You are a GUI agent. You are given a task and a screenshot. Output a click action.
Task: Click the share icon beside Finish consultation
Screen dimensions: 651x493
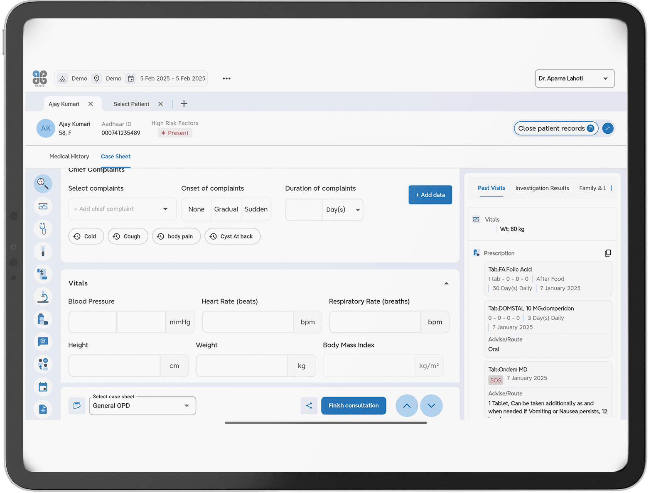point(309,406)
